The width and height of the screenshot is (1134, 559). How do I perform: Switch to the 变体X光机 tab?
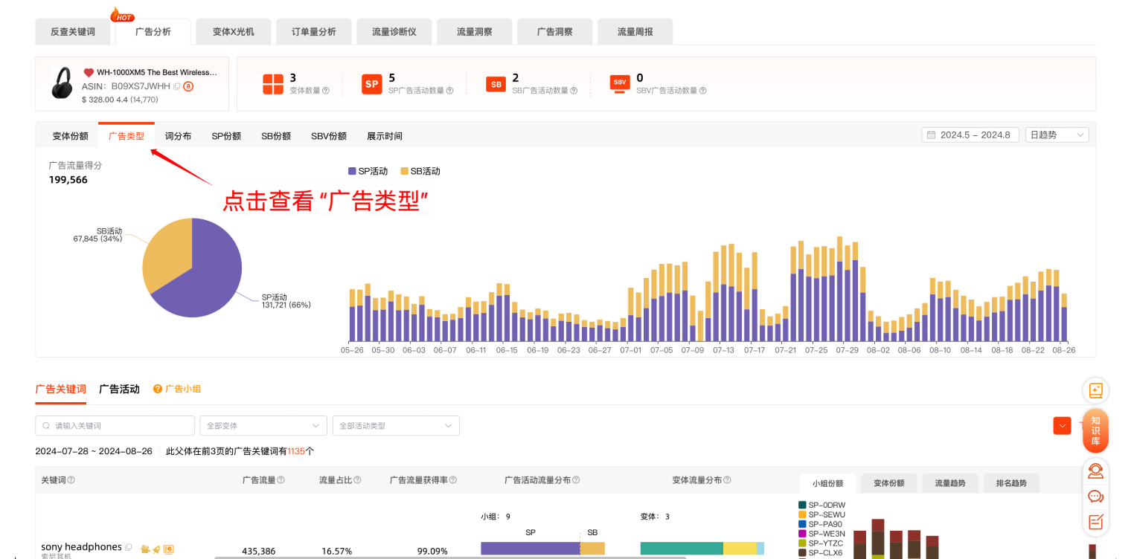coord(233,32)
